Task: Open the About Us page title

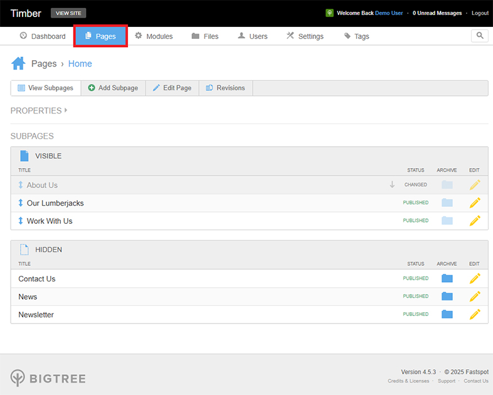Action: 42,185
